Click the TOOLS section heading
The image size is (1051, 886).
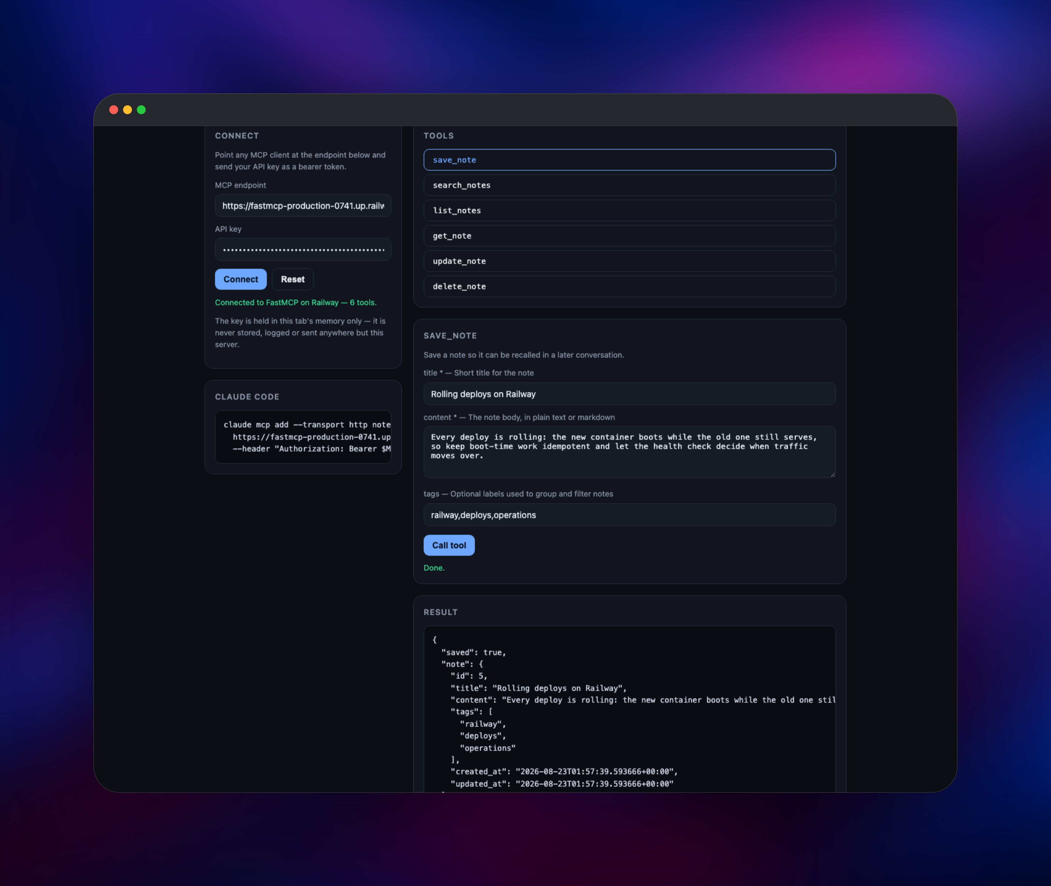(x=439, y=136)
